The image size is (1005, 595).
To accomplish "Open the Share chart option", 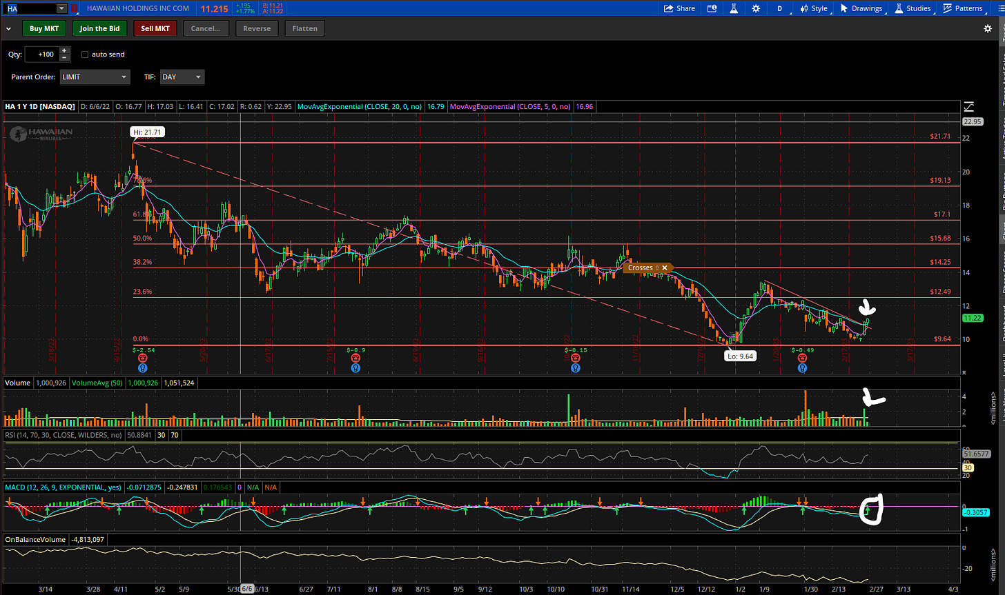I will coord(679,8).
